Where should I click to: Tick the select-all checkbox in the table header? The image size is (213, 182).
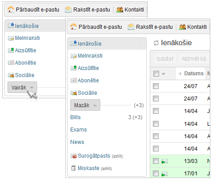click(x=156, y=74)
